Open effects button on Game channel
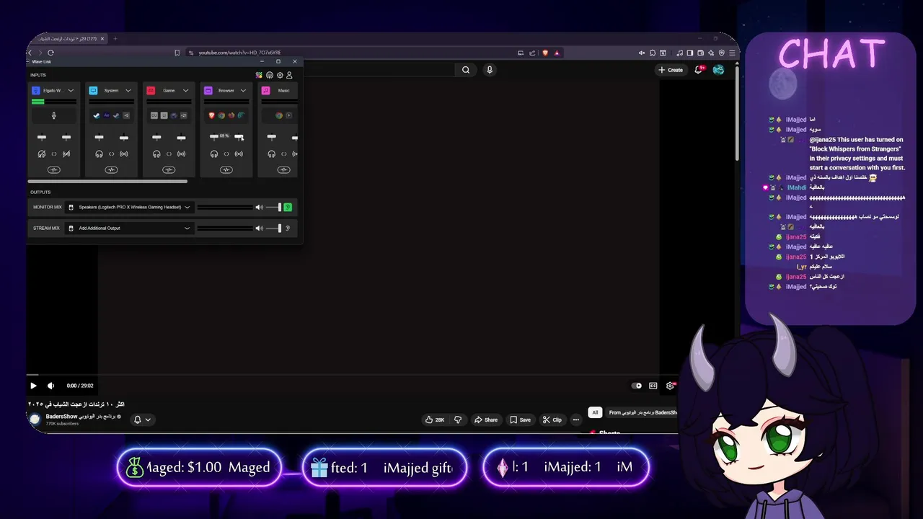This screenshot has width=923, height=519. tap(169, 170)
